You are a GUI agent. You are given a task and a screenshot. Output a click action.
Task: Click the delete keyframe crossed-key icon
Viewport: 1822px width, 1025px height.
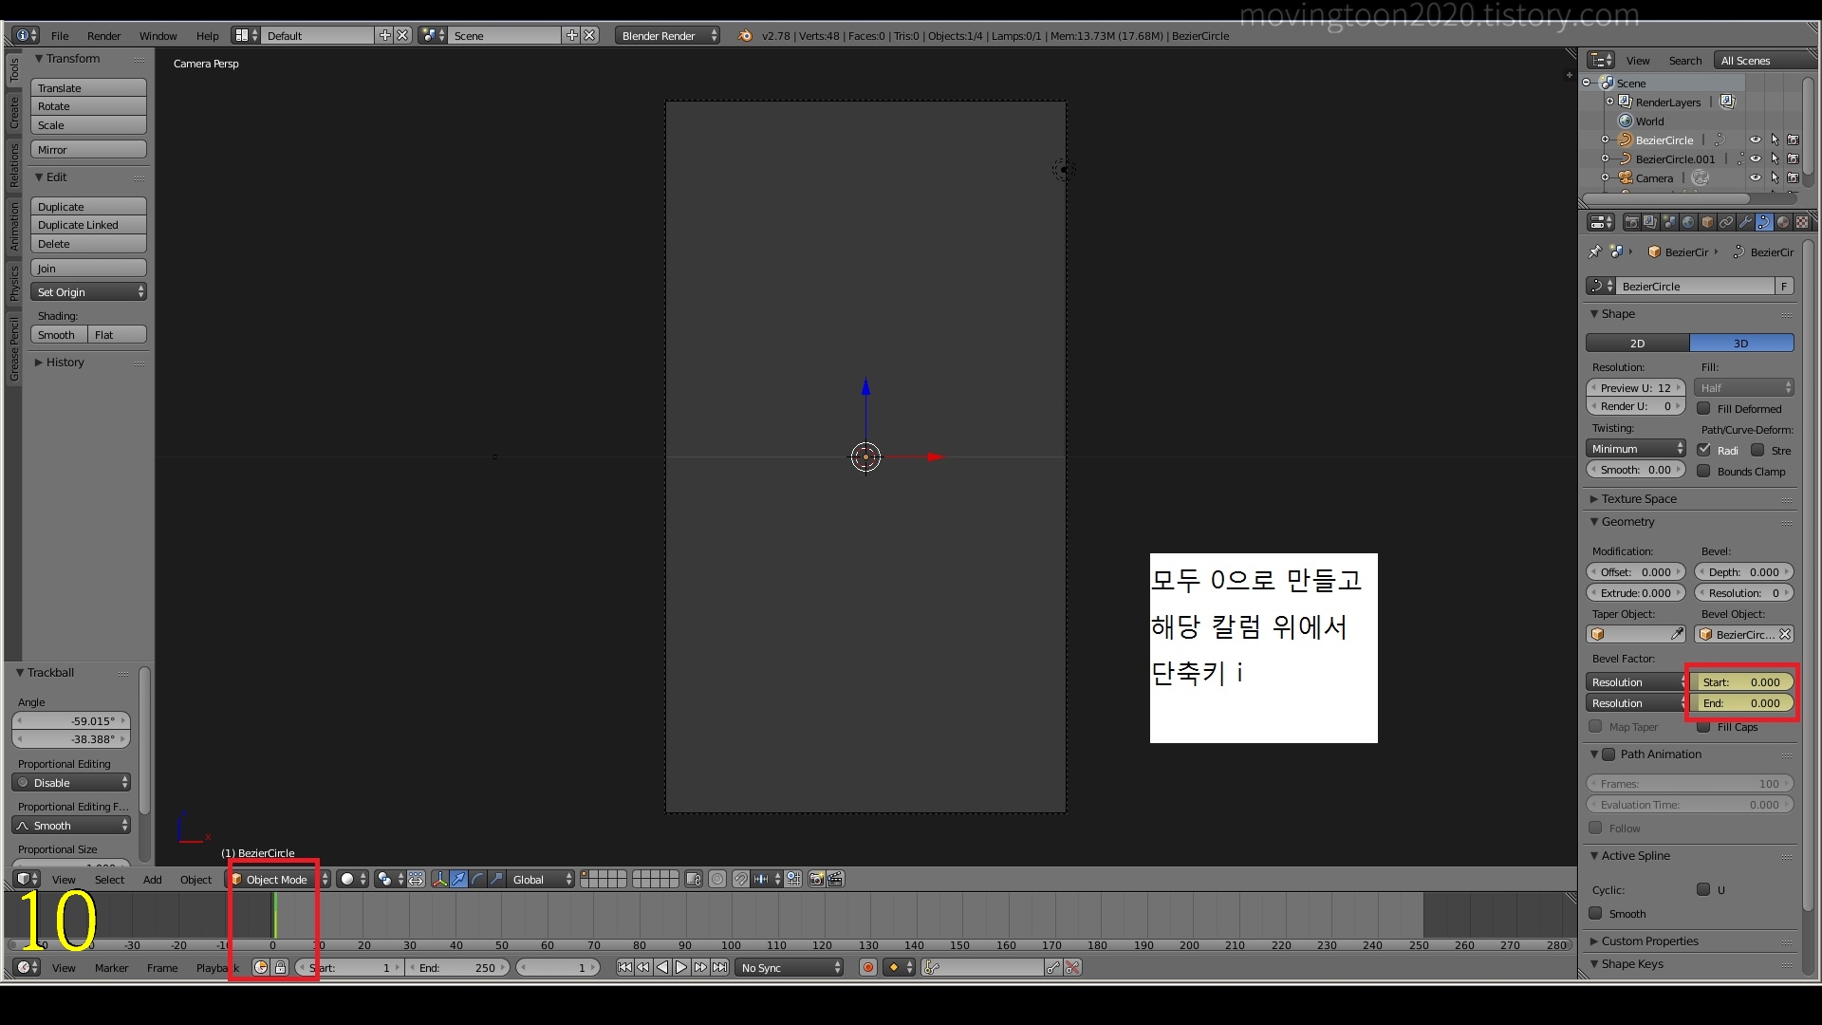(1072, 967)
